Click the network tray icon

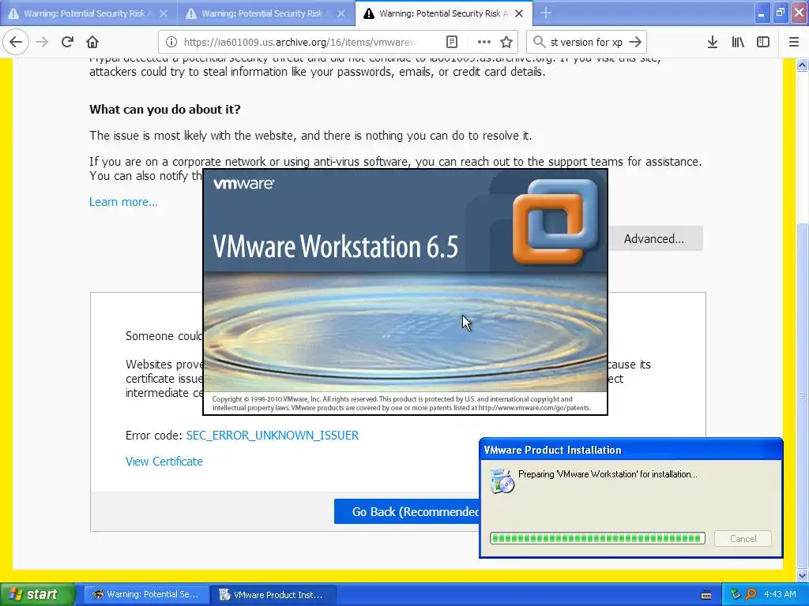tap(736, 595)
